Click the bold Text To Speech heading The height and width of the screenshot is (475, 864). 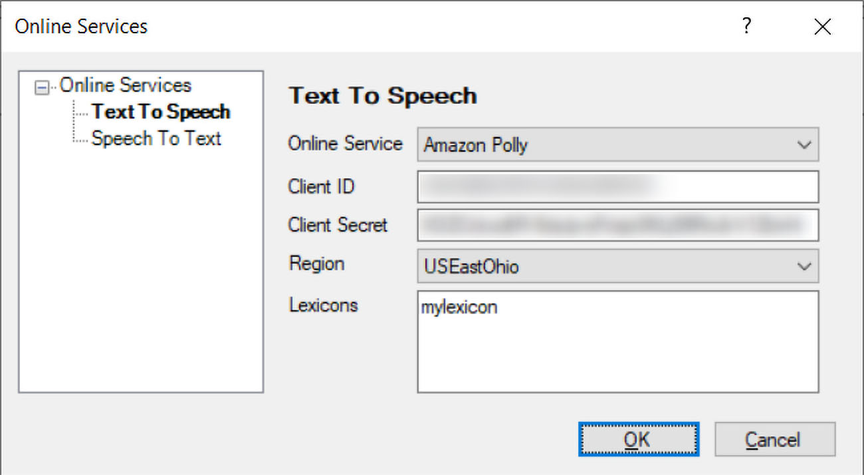pyautogui.click(x=383, y=96)
